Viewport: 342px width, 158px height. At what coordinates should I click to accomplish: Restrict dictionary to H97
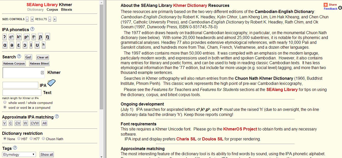19,139
